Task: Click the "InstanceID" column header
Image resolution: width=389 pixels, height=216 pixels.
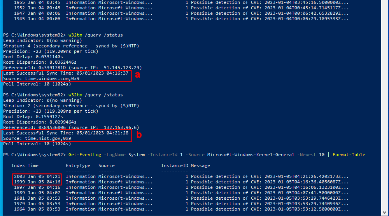Action: [174, 165]
